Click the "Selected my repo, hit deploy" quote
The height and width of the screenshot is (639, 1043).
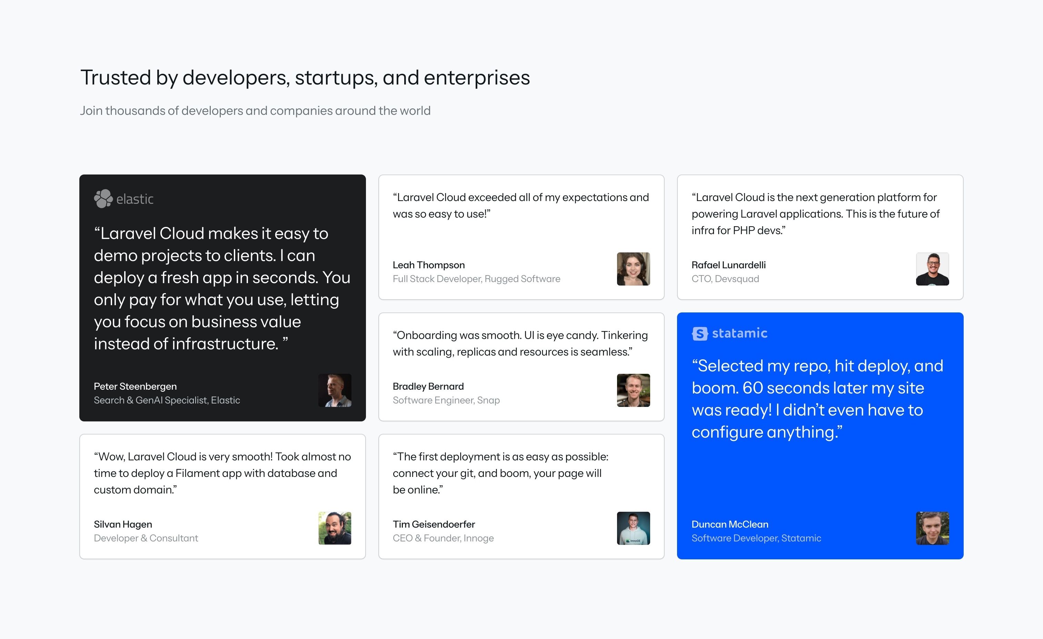pos(817,399)
